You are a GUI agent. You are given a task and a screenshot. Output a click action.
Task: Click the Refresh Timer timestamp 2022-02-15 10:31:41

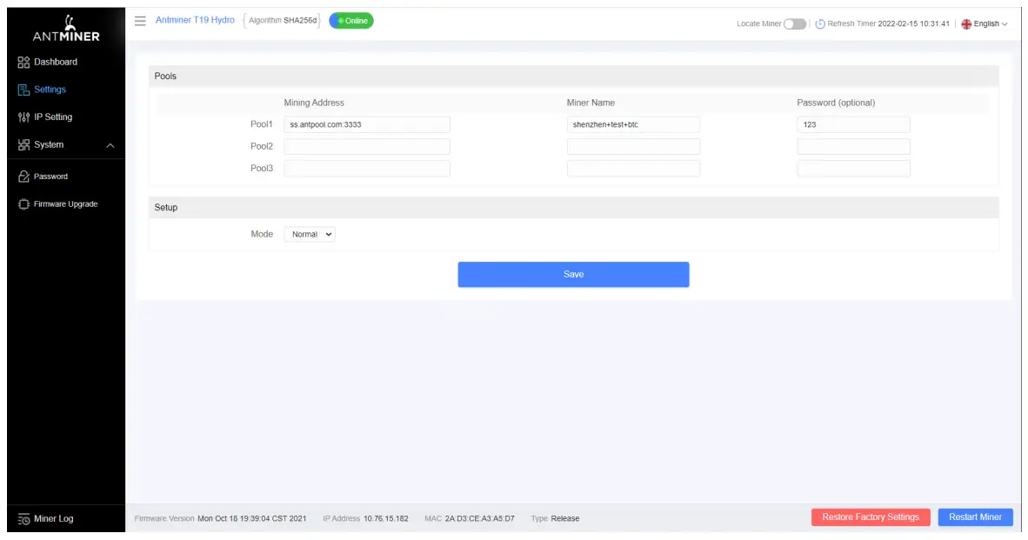tap(913, 23)
